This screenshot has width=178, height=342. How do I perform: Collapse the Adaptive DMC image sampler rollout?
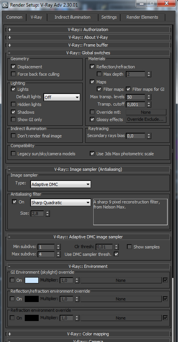coord(88,237)
